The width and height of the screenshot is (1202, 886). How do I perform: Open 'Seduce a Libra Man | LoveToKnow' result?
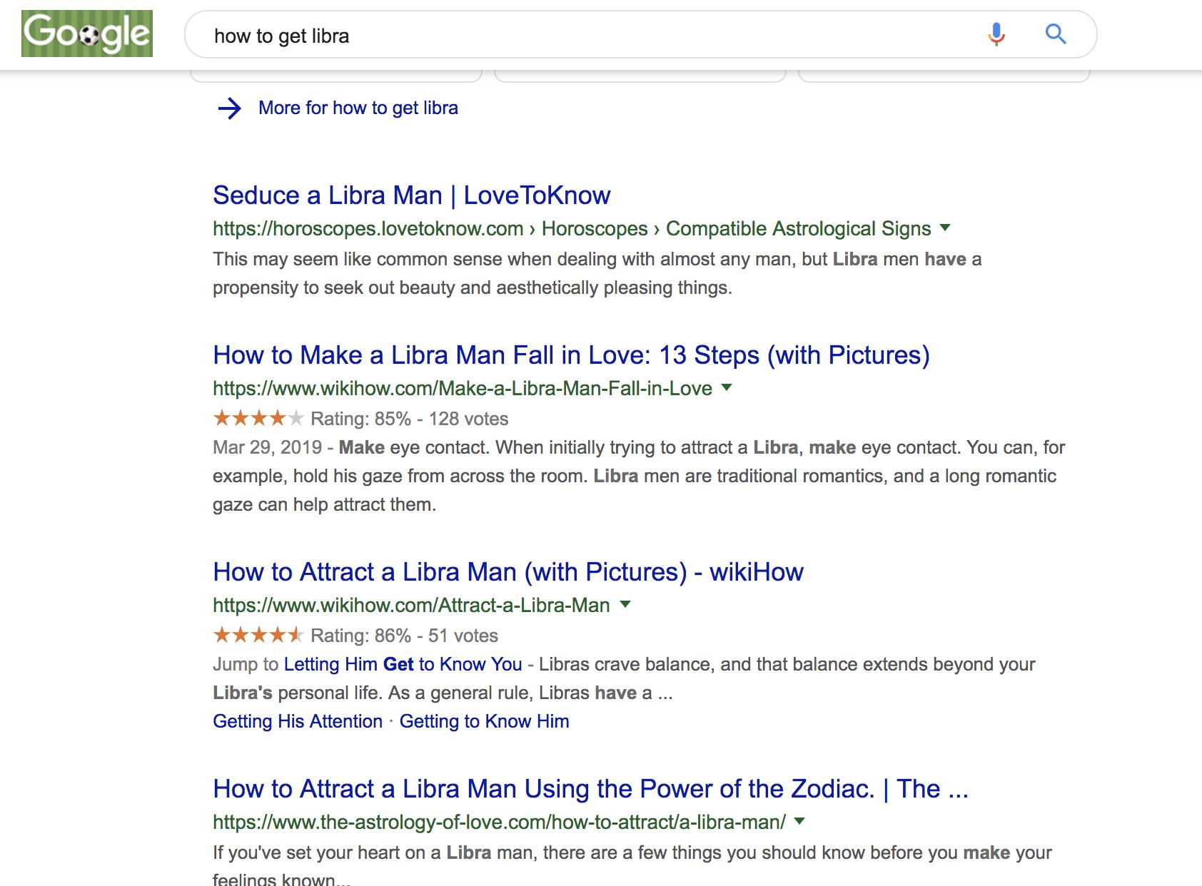(x=412, y=195)
